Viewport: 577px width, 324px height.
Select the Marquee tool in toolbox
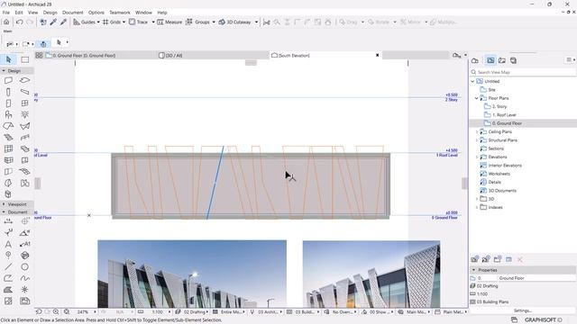tap(25, 59)
